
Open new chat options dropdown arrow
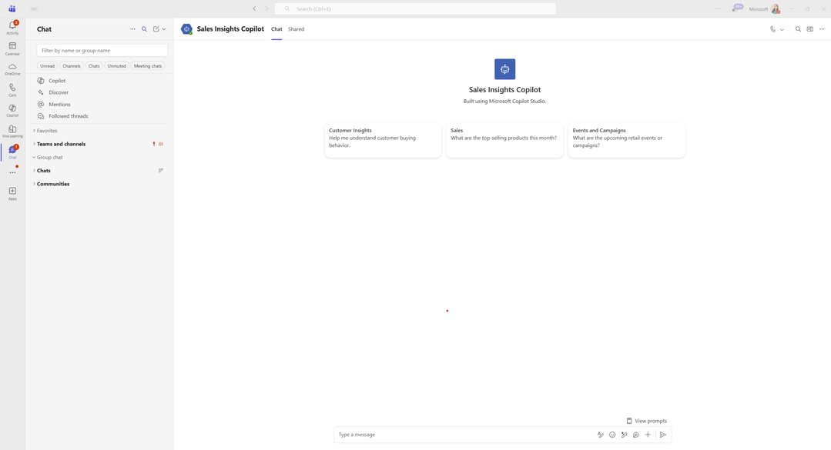pyautogui.click(x=164, y=29)
